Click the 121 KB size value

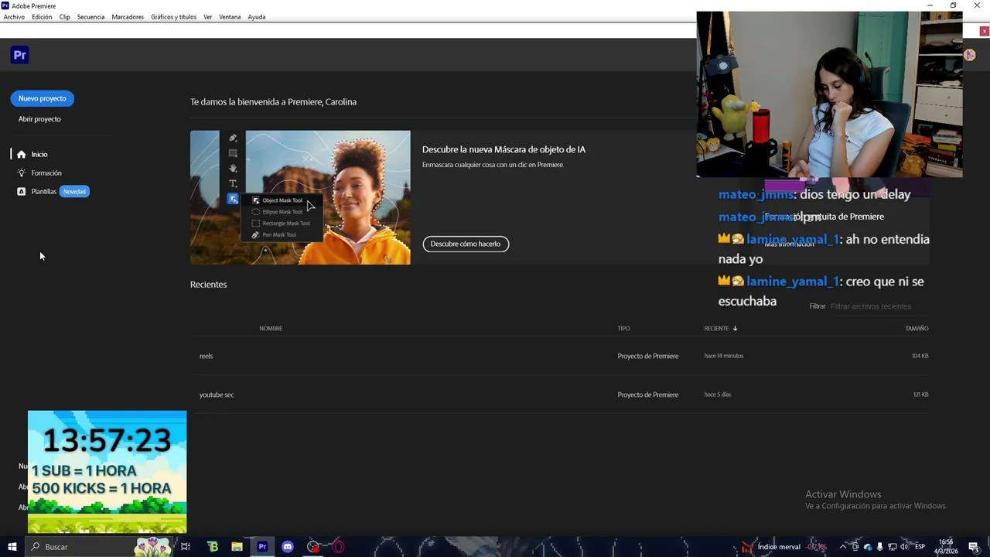pyautogui.click(x=920, y=395)
